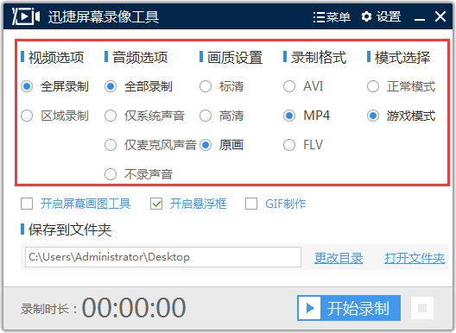Click 迅捷屏幕录像工具 title text

104,17
